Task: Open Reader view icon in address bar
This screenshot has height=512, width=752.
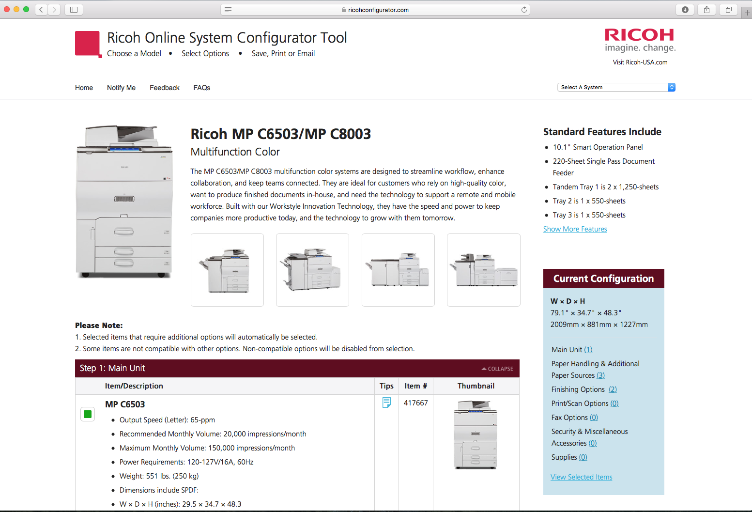Action: [228, 10]
